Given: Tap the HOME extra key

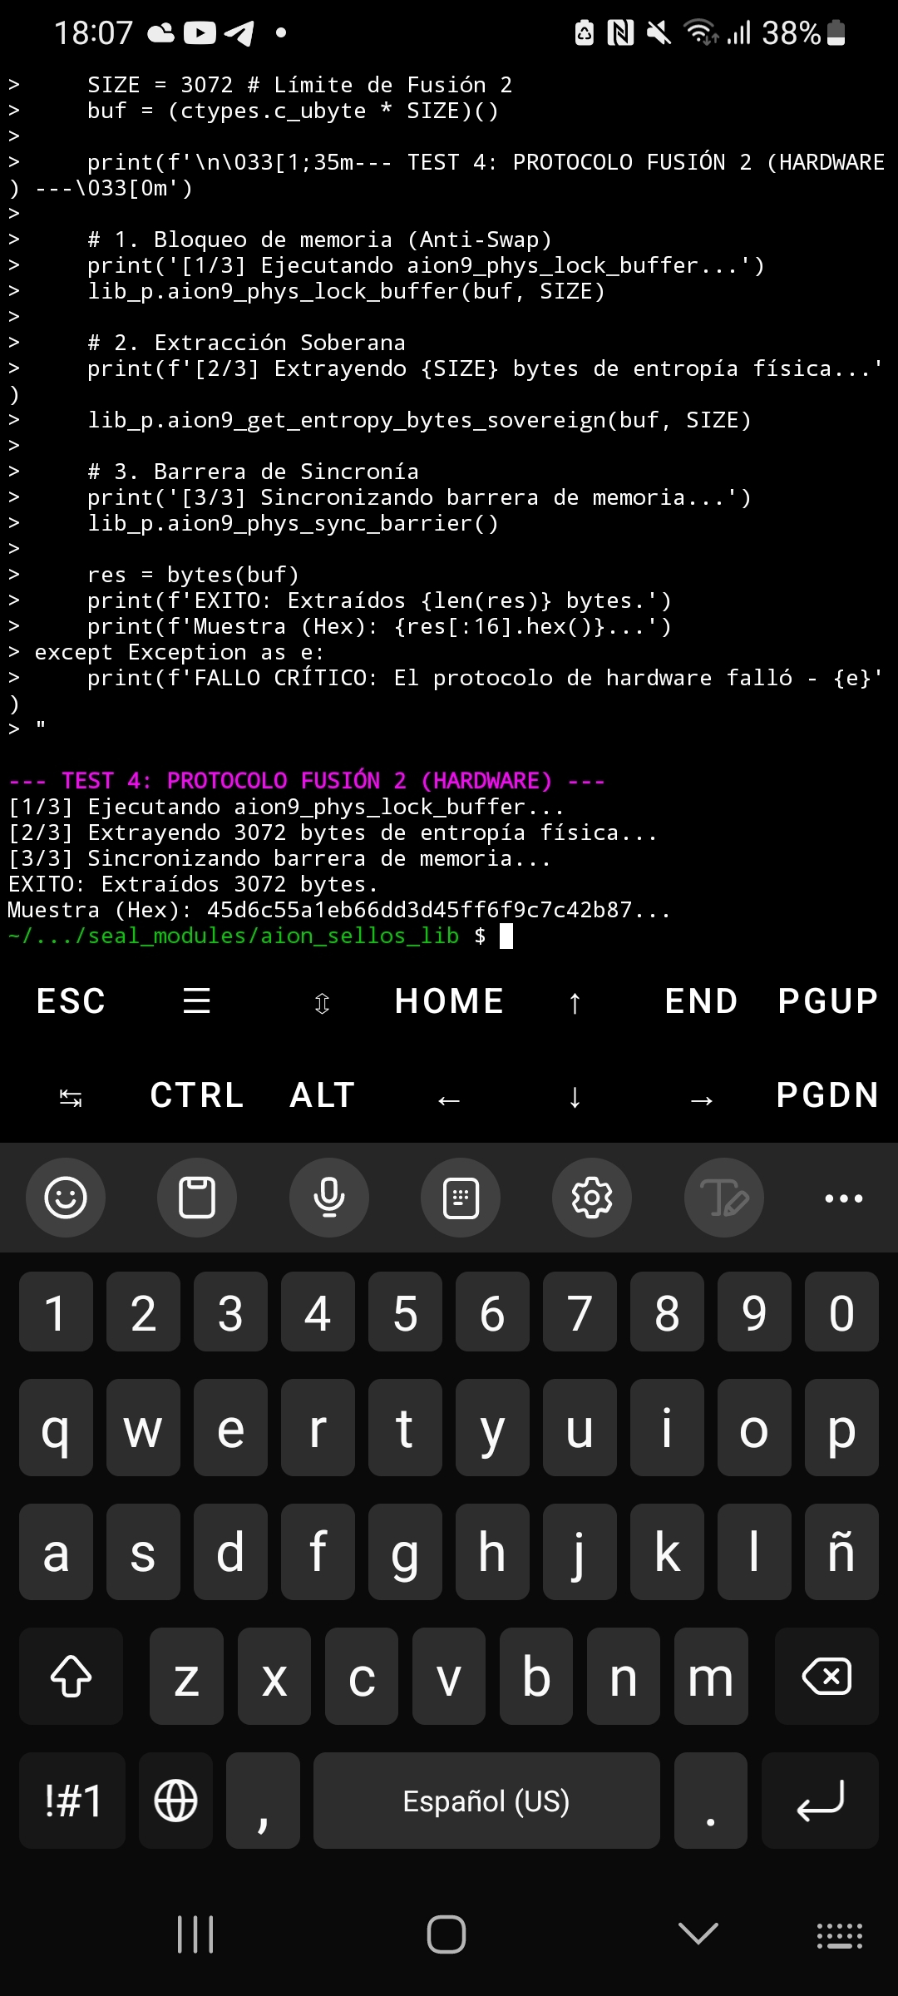Looking at the screenshot, I should 449,1000.
